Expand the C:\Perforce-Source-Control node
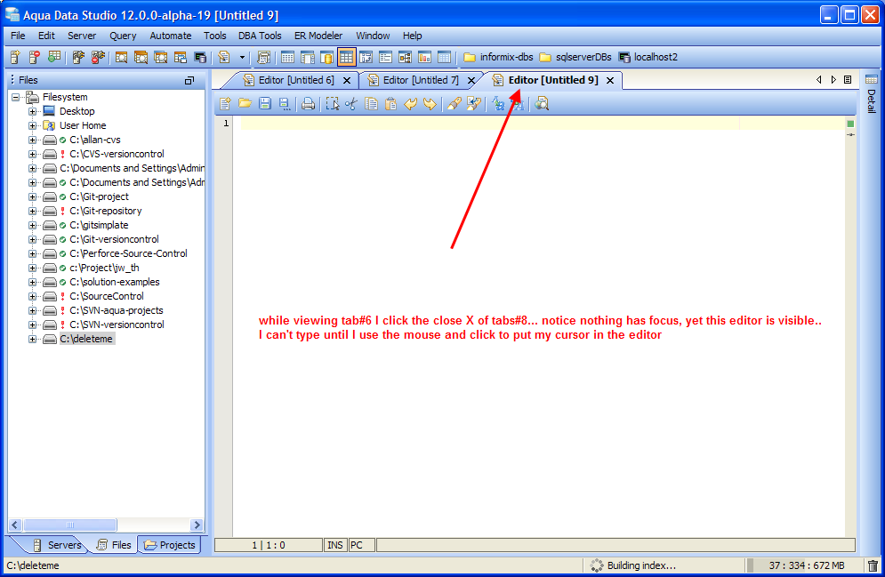 coord(33,253)
